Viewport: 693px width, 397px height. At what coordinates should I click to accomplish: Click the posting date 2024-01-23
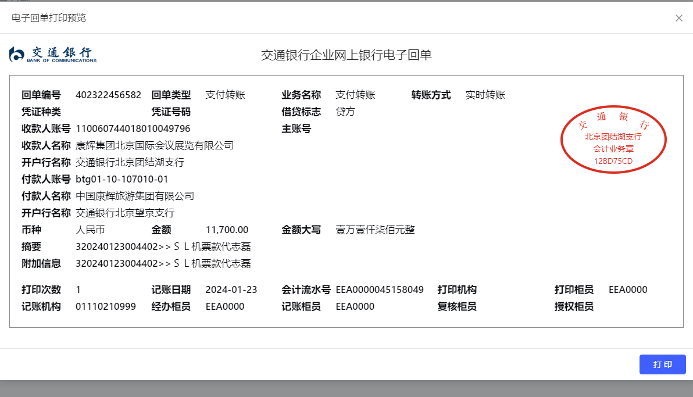coord(231,289)
